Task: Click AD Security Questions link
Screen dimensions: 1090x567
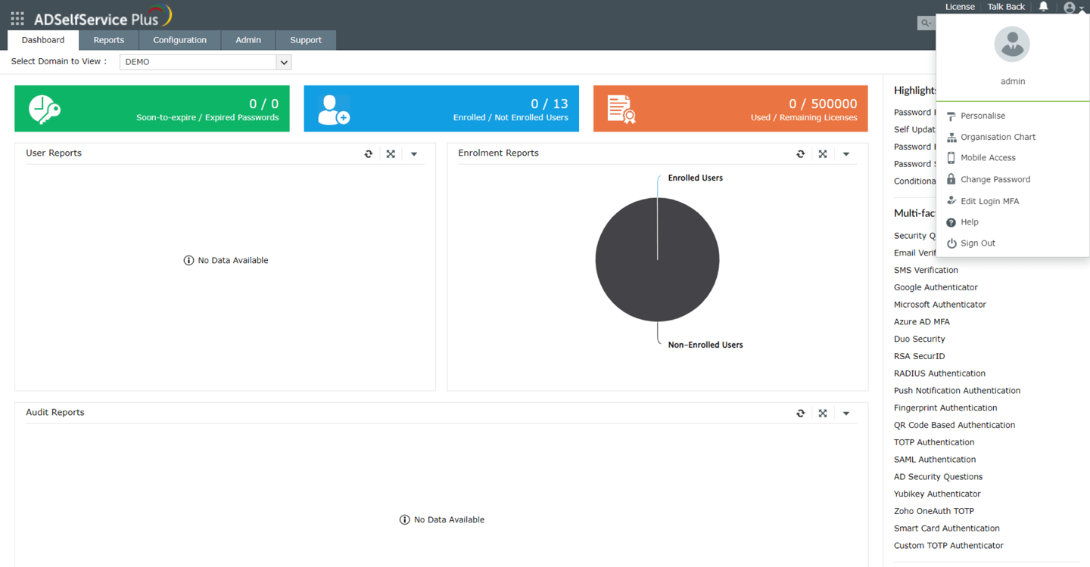Action: point(938,477)
